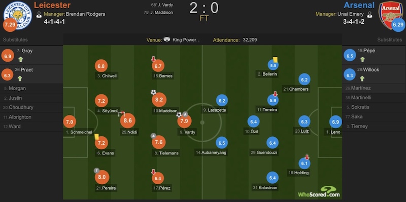Click the stadium icon next to Venue
Image resolution: width=406 pixels, height=202 pixels.
[x=167, y=40]
